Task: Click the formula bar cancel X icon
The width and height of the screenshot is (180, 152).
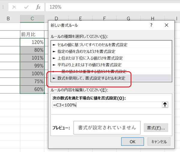Action: coord(14,7)
